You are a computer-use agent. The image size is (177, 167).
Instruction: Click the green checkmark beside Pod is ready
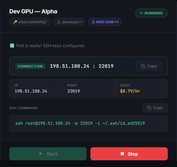pyautogui.click(x=12, y=45)
